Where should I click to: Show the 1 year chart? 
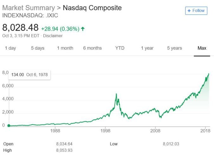[147, 48]
